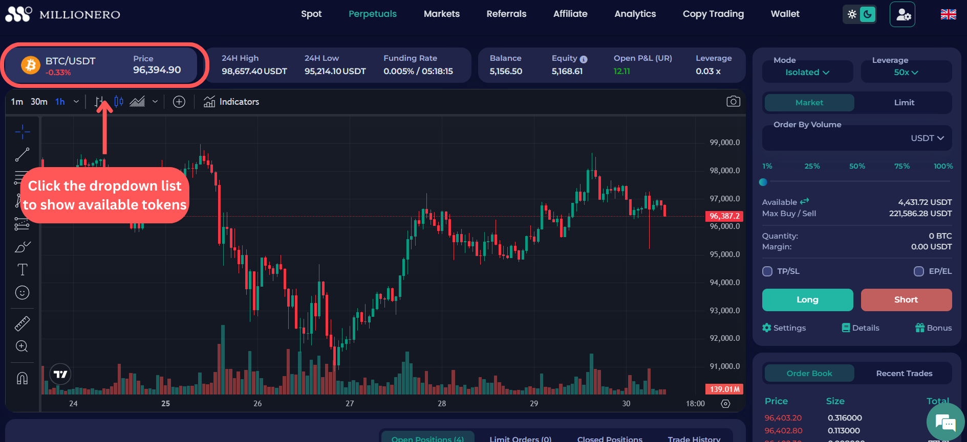
Task: Tick the EP/EL checkbox
Action: [x=919, y=271]
